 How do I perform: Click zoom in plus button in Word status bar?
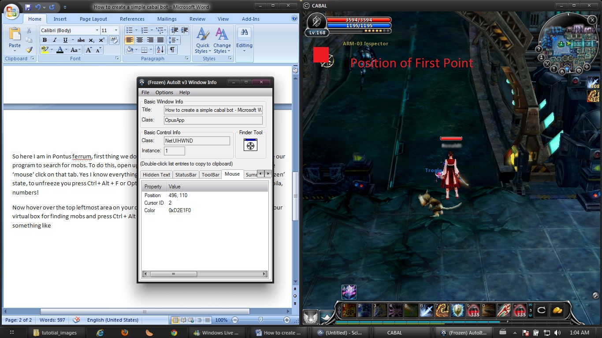tap(287, 320)
